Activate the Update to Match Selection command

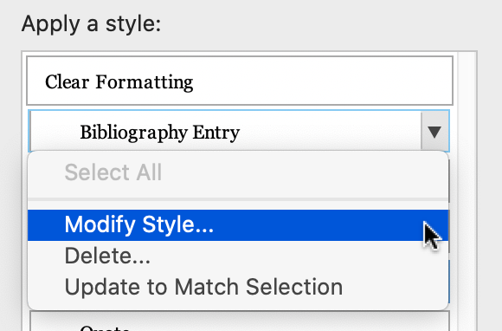click(x=203, y=287)
